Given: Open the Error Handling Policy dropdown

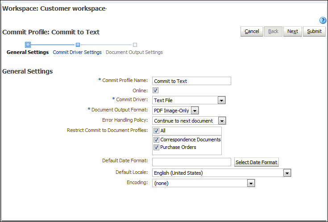Looking at the screenshot, I should pos(222,121).
